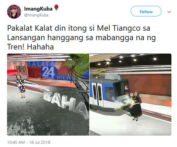
Task: Click the Tren! Hahaha text line
Action: tap(30, 47)
